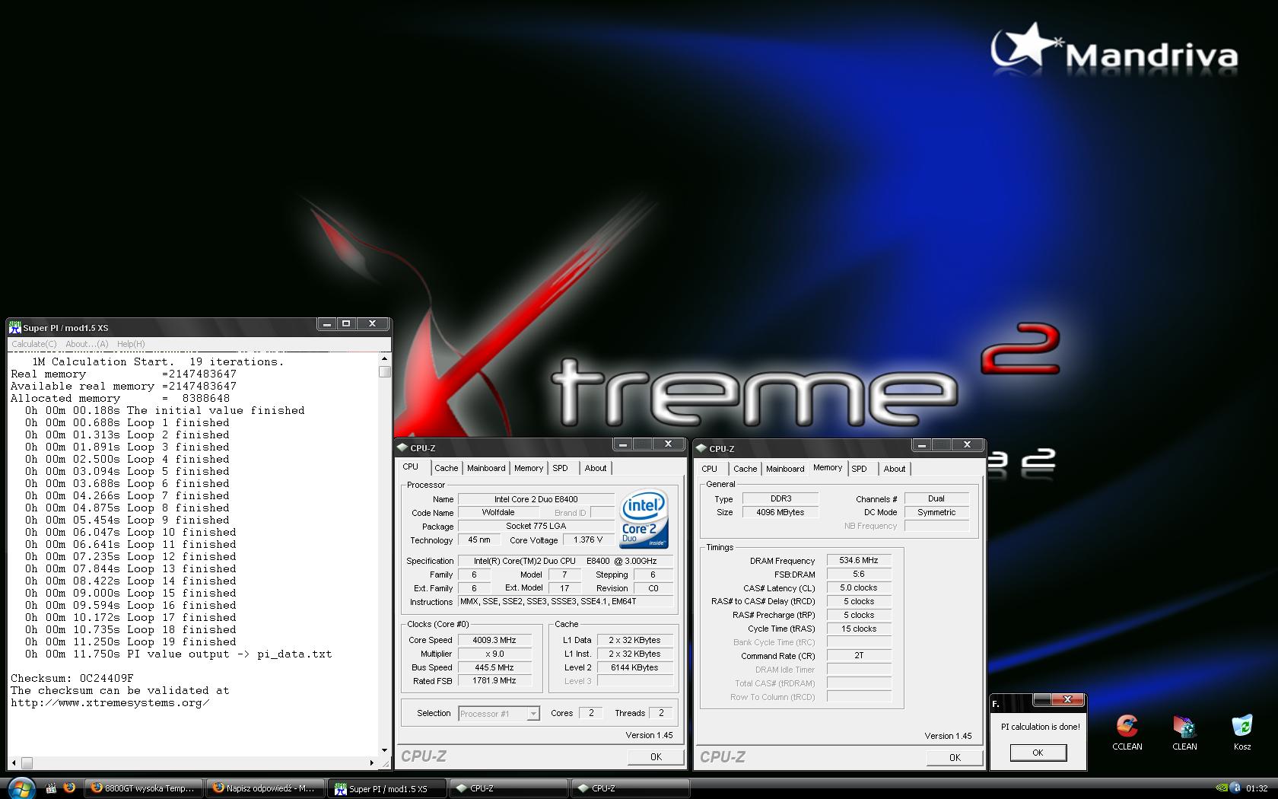Click the DRAM Frequency value 534.6 MHz
Screen dimensions: 1278x799
click(859, 561)
